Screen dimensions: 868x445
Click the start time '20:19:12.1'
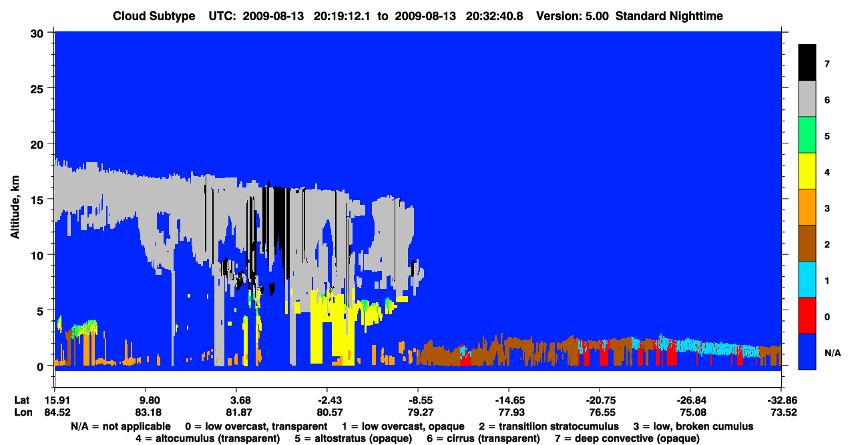click(342, 16)
